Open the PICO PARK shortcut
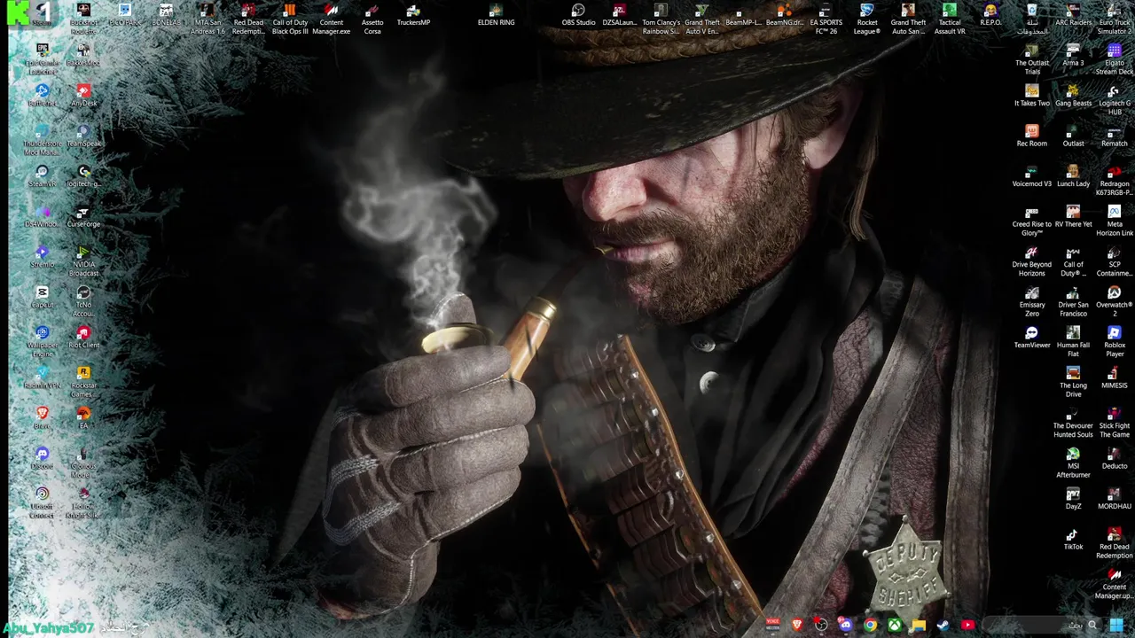Viewport: 1135px width, 638px height. point(124,14)
